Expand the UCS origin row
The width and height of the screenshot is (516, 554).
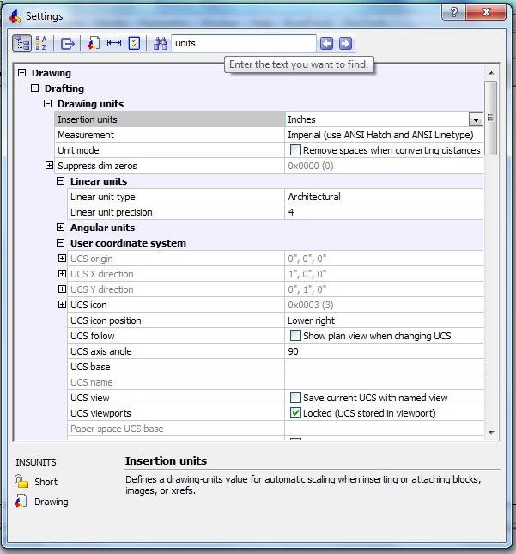click(x=62, y=259)
